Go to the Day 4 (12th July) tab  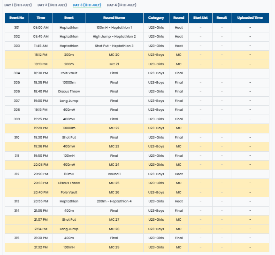122,5
